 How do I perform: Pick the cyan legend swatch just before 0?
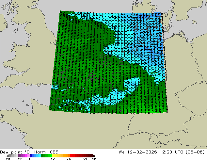(40, 155)
